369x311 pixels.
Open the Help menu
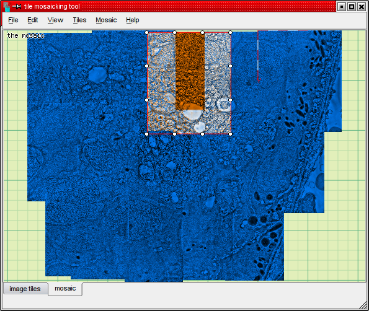(x=133, y=20)
